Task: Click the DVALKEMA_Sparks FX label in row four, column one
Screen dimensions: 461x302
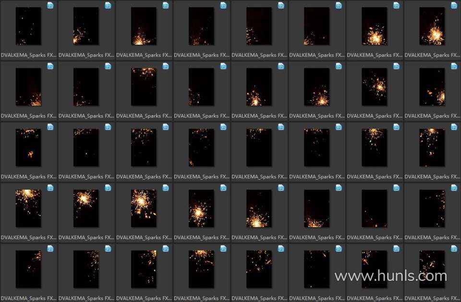Action: coord(28,237)
